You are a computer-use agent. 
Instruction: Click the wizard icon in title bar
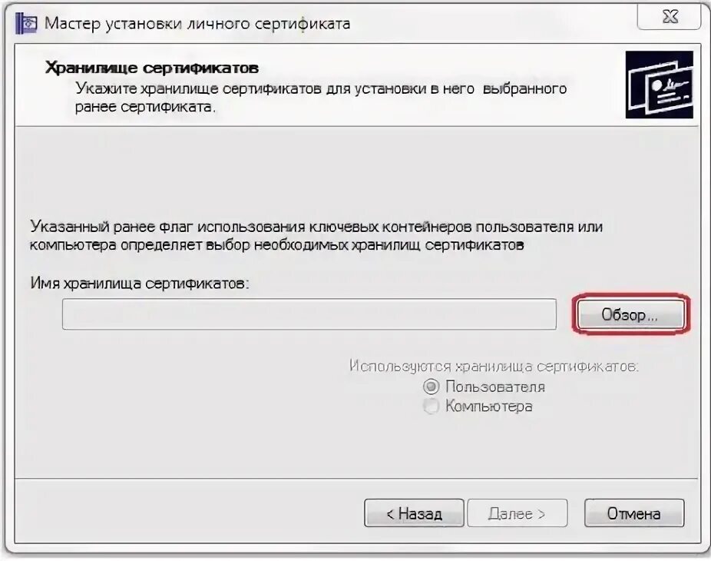pyautogui.click(x=26, y=24)
